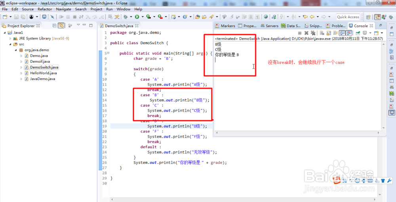The image size is (396, 202).
Task: Click Remove Launch in Console toolbar
Action: (x=307, y=33)
